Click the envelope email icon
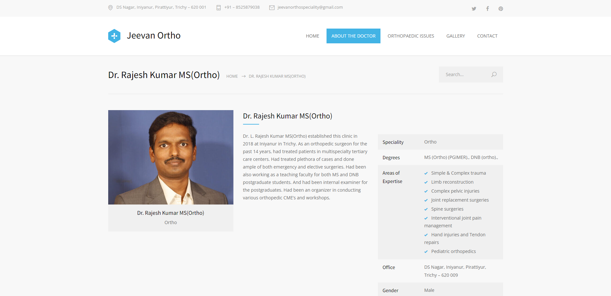This screenshot has height=296, width=611. [x=272, y=8]
